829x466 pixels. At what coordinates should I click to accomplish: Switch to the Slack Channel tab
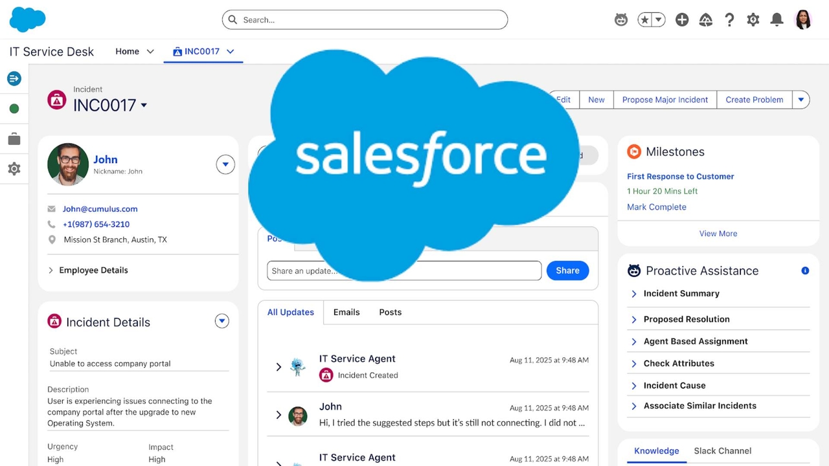point(722,451)
